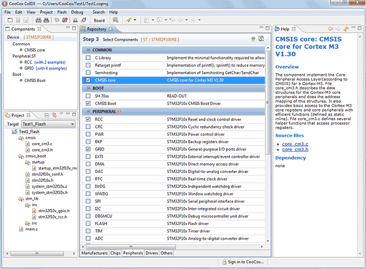Check the C Library checkbox
The image size is (366, 269).
[x=88, y=58]
